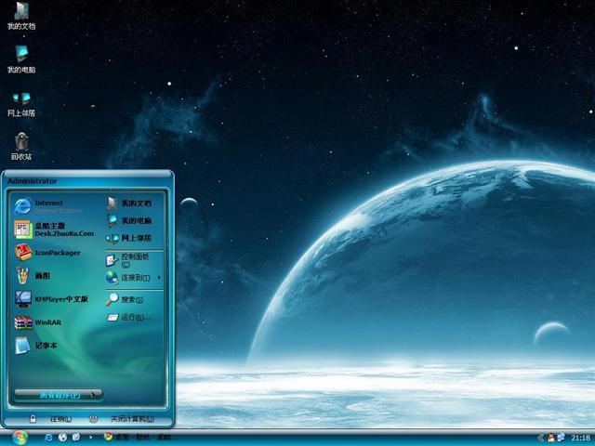
Task: Open the 我的文档 desktop icon
Action: point(21,16)
